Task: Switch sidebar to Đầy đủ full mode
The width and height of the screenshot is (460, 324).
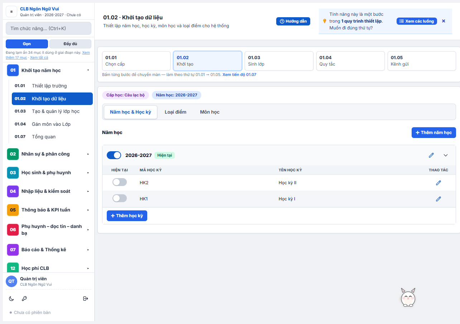Action: (x=70, y=44)
